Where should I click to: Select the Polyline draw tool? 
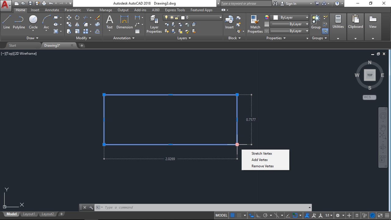click(x=19, y=22)
